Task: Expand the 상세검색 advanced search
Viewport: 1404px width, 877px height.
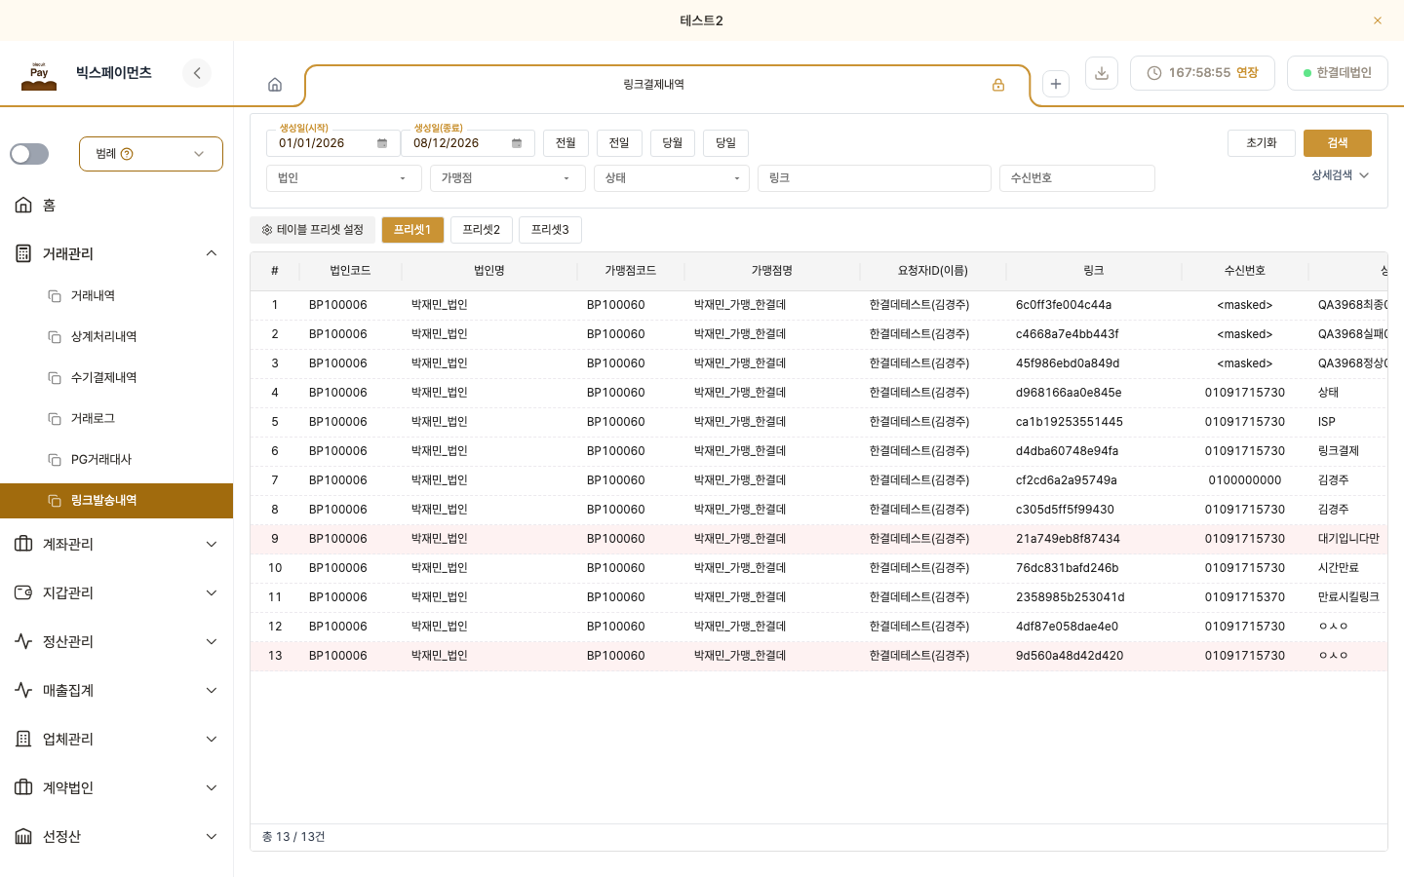Action: [1341, 175]
